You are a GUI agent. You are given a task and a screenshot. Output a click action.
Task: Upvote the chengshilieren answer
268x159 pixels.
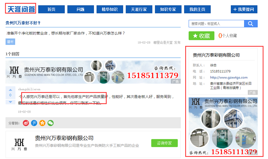10,90
